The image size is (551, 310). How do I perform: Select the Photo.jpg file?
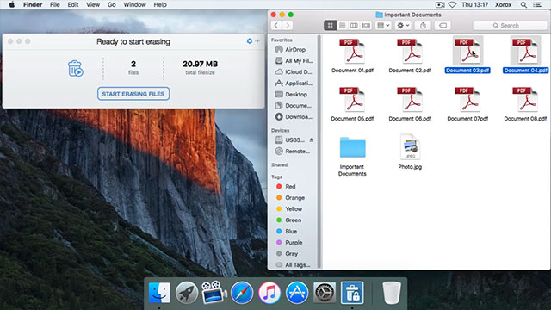[410, 152]
